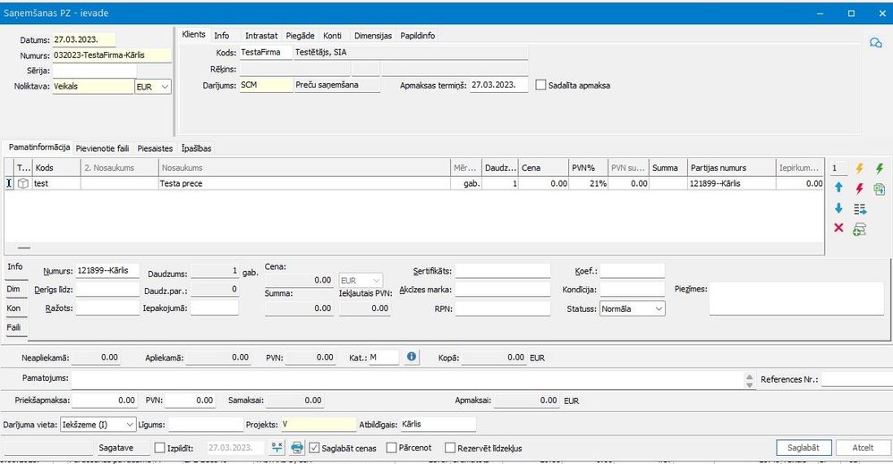
Task: Open the Pievienotie faili tab
Action: 103,148
